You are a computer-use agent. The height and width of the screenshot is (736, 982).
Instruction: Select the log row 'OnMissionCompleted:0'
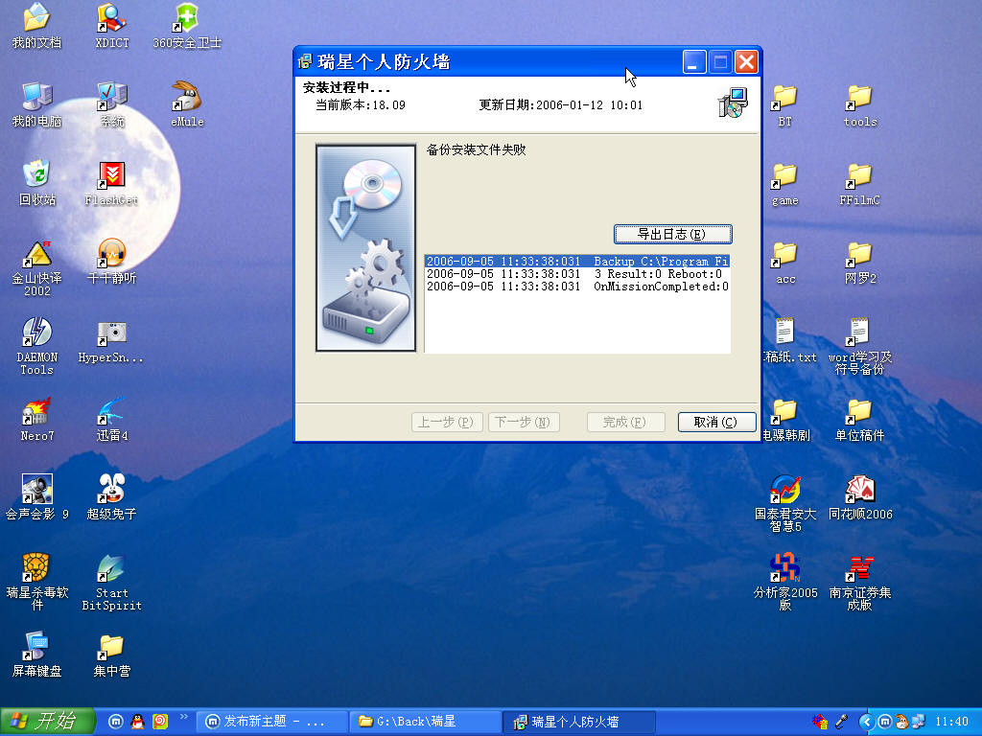click(576, 286)
